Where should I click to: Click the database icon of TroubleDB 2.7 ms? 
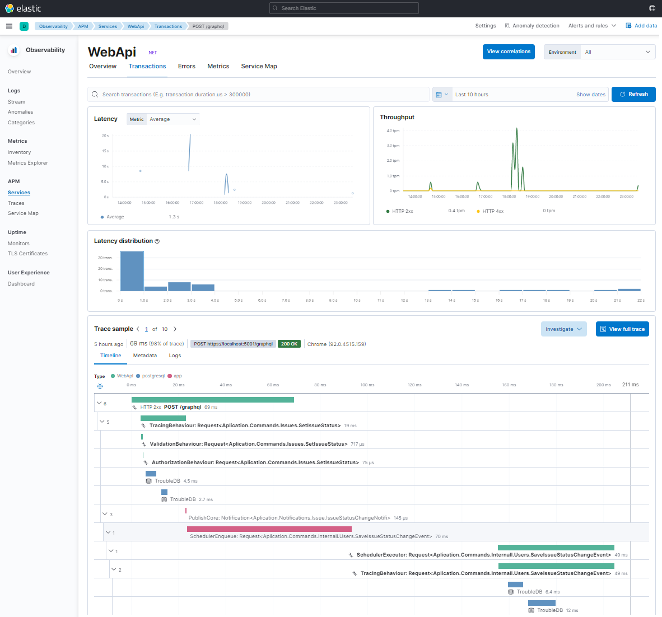[x=164, y=499]
